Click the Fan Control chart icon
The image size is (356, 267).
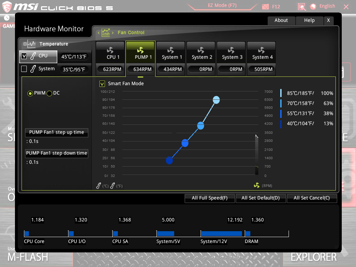click(106, 32)
